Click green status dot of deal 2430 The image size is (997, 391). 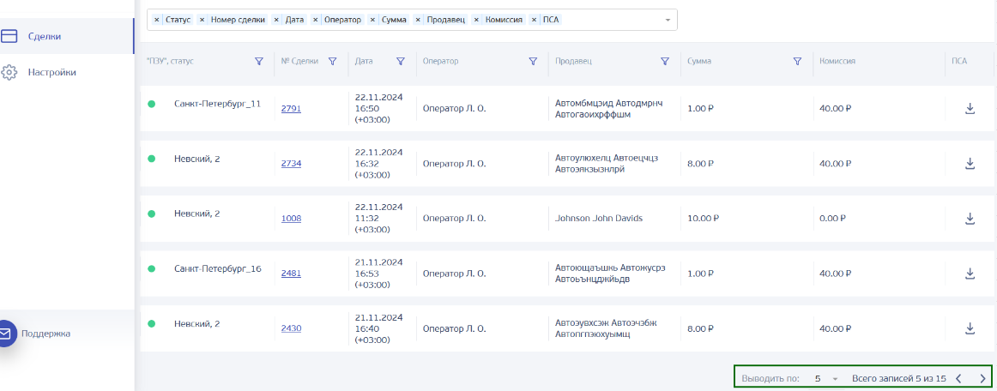[151, 323]
